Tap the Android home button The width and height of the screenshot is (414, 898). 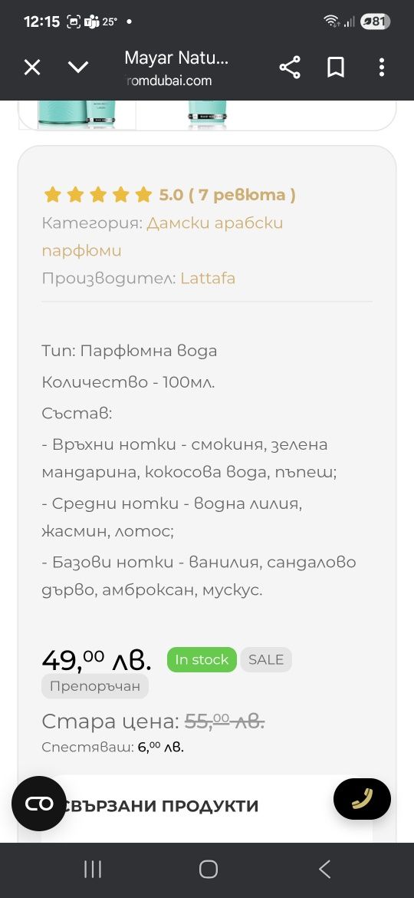click(x=208, y=870)
